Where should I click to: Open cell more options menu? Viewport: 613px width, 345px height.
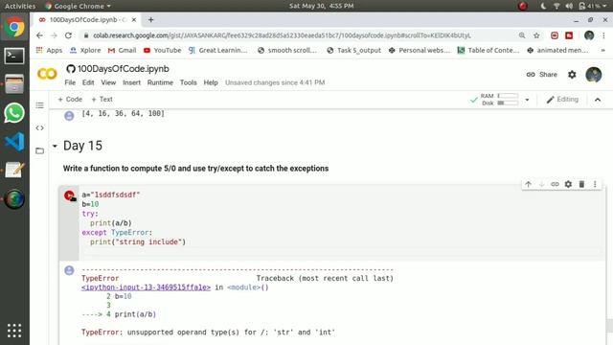click(595, 184)
